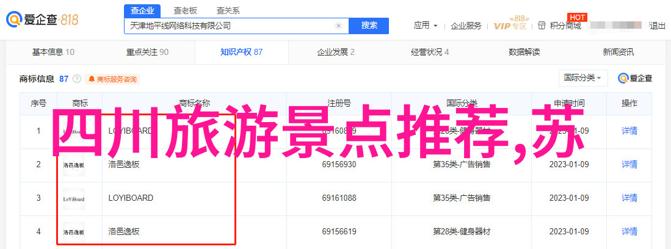
Task: Click trademark name LOYIBOARD in row 3
Action: click(131, 198)
